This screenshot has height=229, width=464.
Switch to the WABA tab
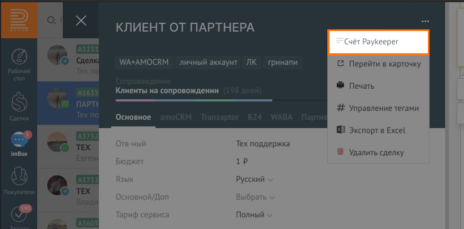(x=281, y=117)
